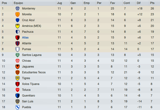This screenshot has width=160, height=110.
Task: Click América (MEX) yellow crest icon
Action: (17, 26)
